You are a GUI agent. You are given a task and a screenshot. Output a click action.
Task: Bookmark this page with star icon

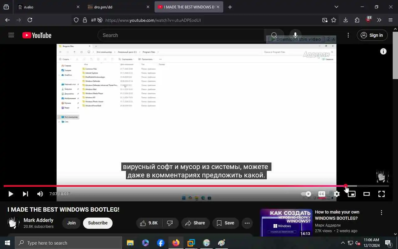pos(334,20)
